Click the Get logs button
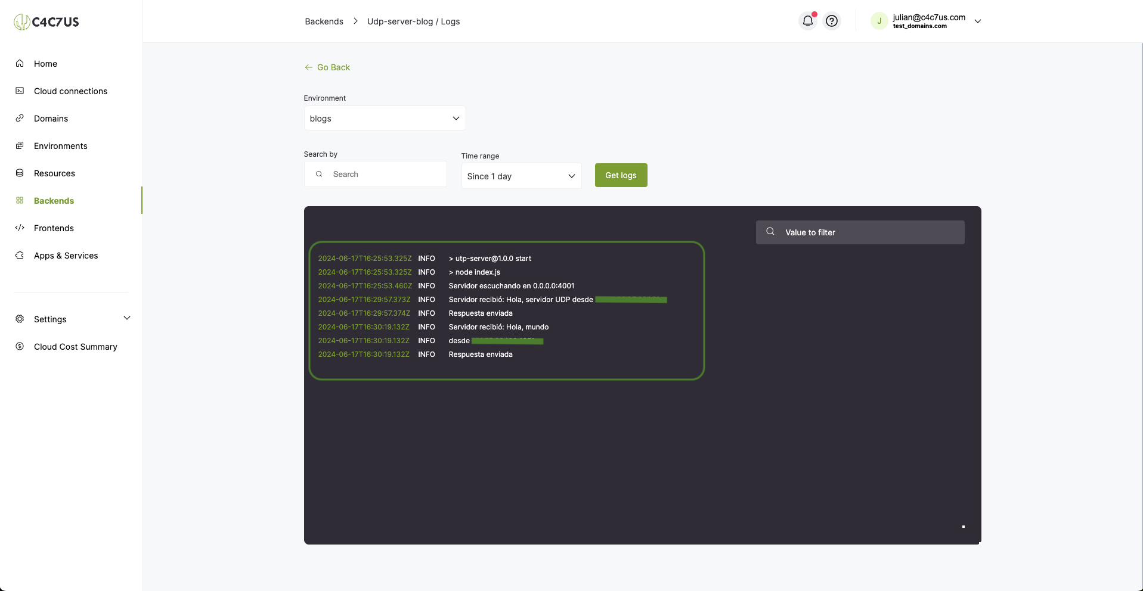Viewport: 1143px width, 591px height. click(x=621, y=175)
